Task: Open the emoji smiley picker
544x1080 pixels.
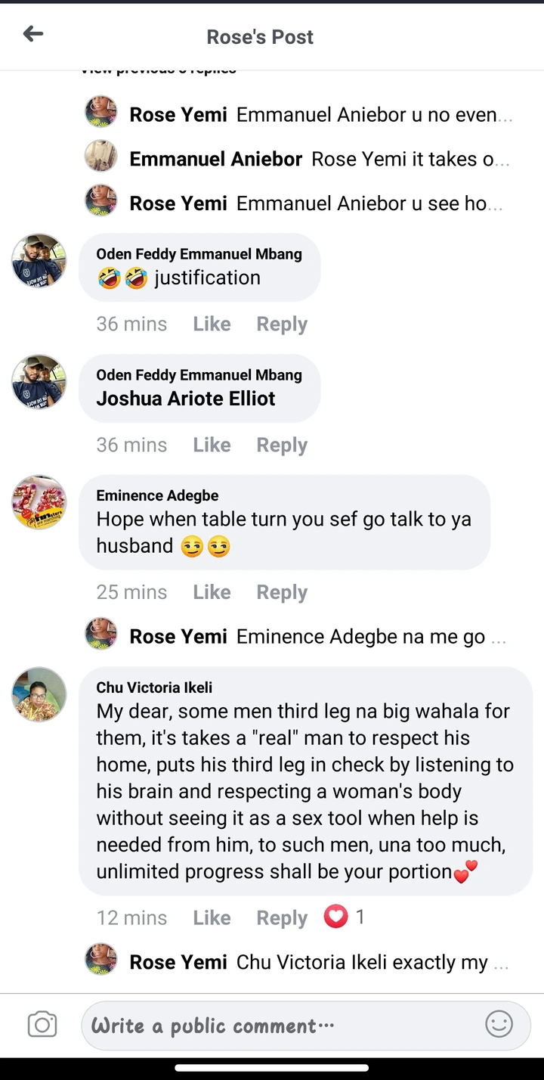Action: (499, 1025)
